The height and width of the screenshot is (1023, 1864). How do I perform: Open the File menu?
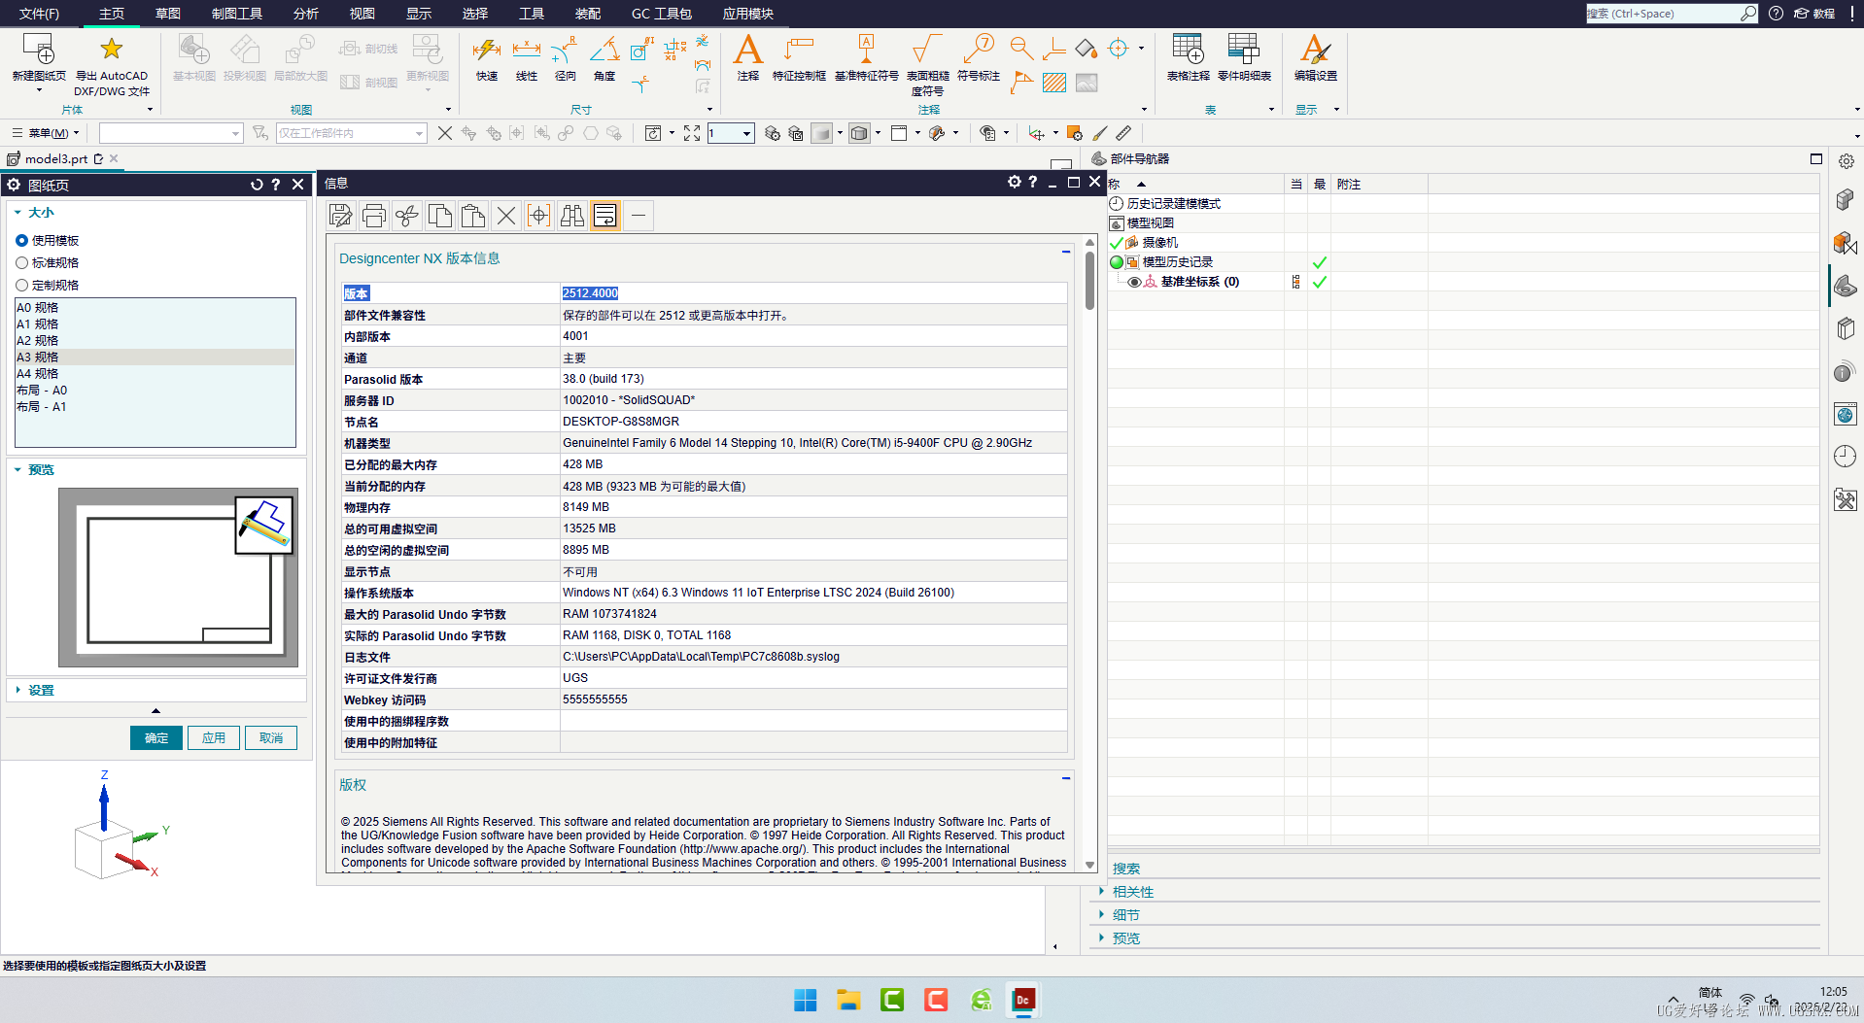[39, 14]
